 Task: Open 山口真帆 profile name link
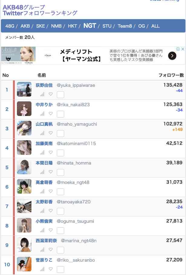[x=44, y=124]
